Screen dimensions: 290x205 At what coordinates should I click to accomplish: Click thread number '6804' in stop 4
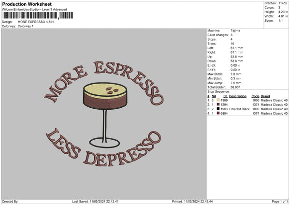224,114
